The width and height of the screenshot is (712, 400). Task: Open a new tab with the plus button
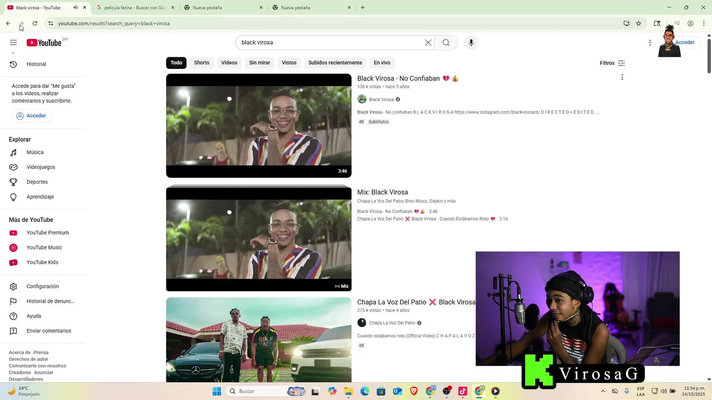click(363, 8)
